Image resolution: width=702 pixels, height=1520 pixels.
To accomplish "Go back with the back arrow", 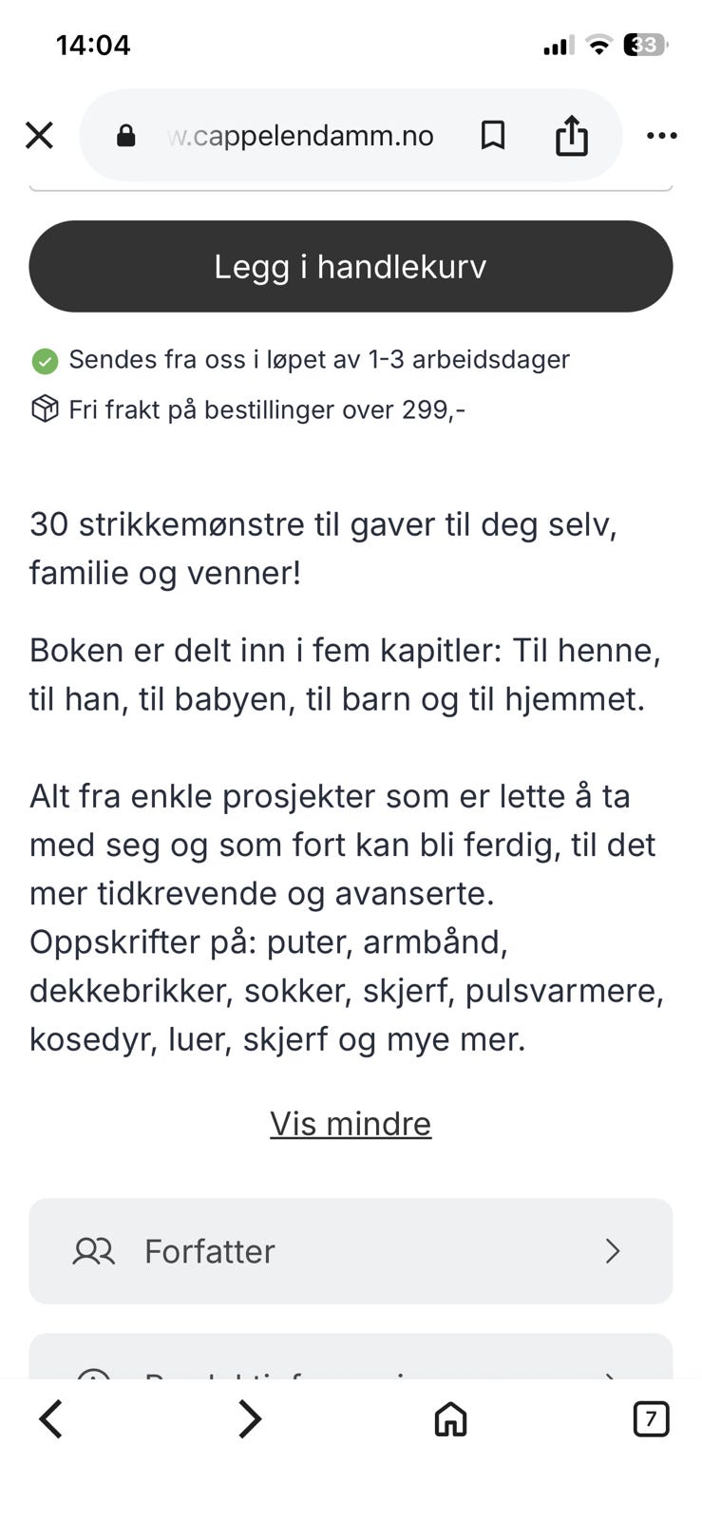I will tap(50, 1419).
